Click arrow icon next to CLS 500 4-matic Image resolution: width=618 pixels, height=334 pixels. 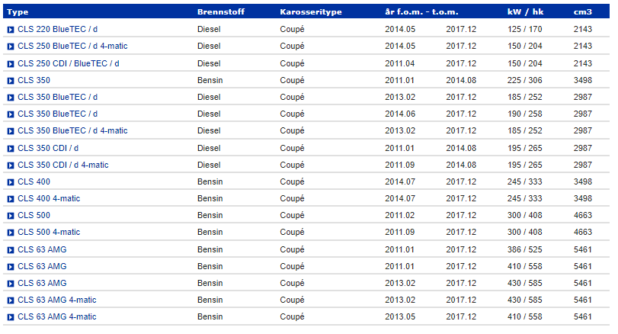pos(11,233)
